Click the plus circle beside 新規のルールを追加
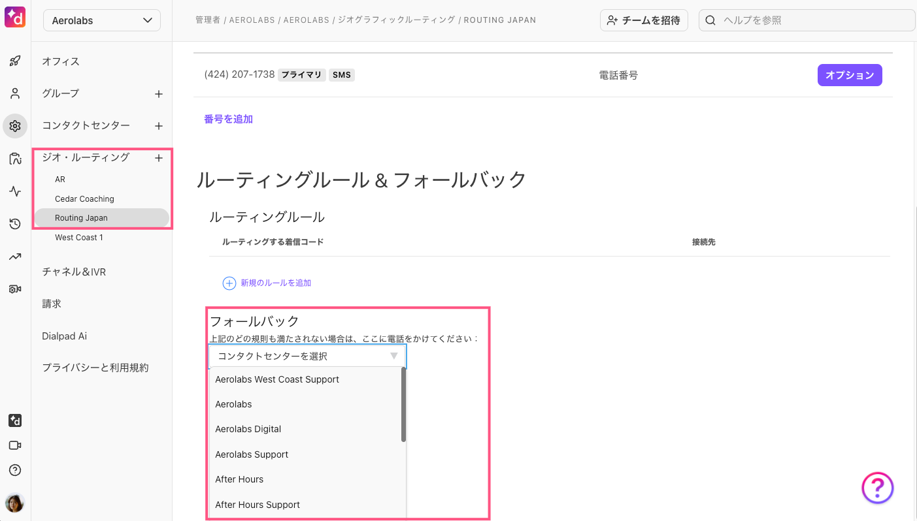 229,283
